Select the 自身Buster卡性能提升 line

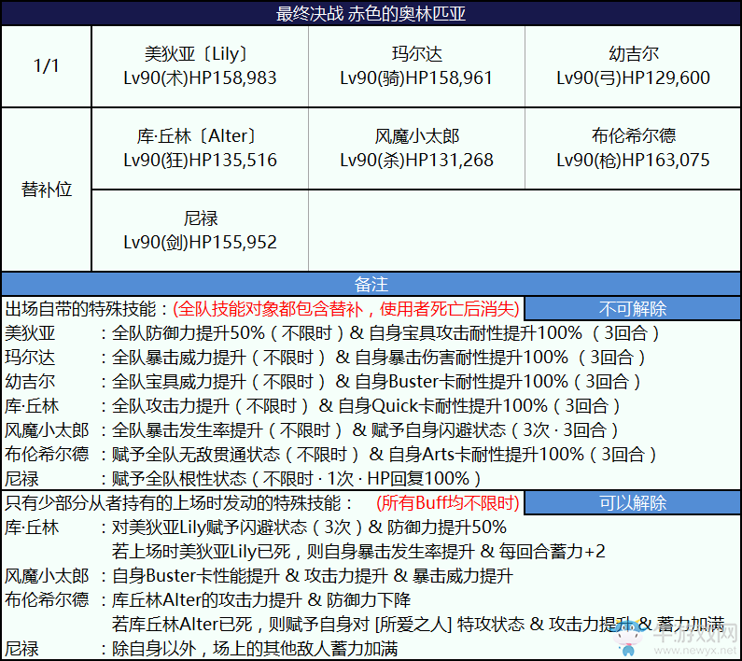pos(313,576)
